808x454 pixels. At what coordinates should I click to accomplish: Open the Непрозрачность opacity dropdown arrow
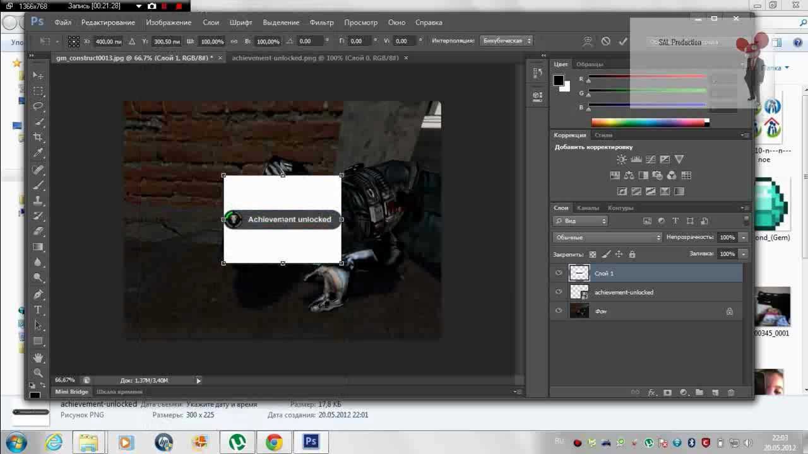pyautogui.click(x=744, y=237)
